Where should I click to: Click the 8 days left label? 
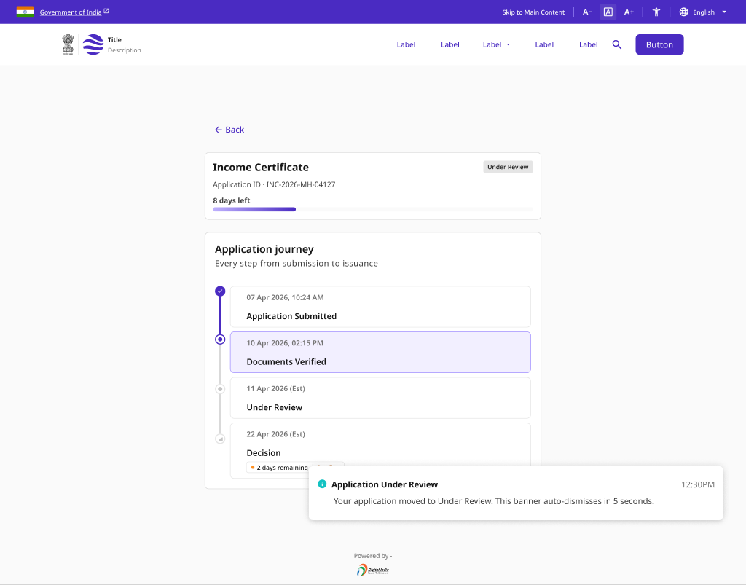(231, 201)
